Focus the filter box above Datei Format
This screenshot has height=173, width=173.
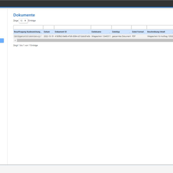pyautogui.click(x=139, y=27)
